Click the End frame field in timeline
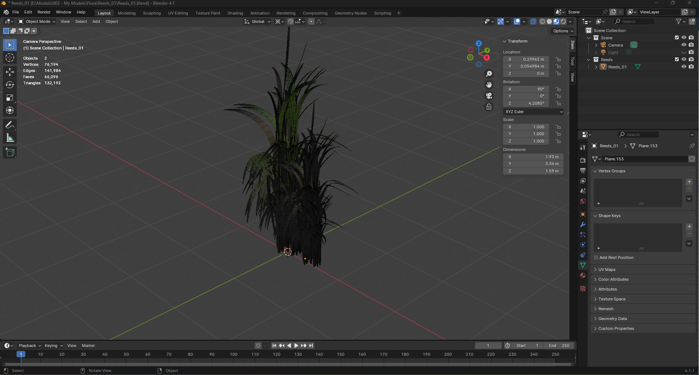 pos(559,346)
